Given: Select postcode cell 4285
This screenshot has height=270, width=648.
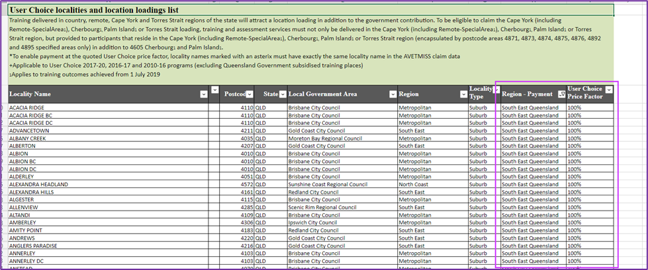Looking at the screenshot, I should click(x=237, y=207).
